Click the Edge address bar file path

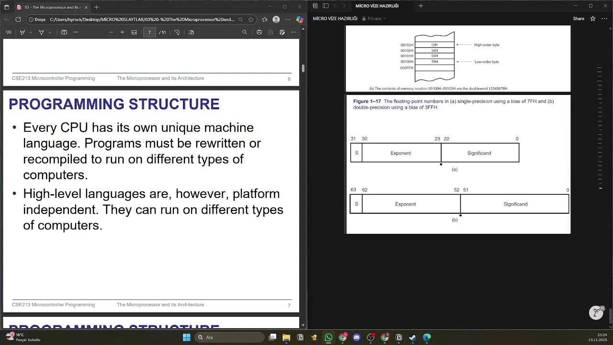[142, 20]
